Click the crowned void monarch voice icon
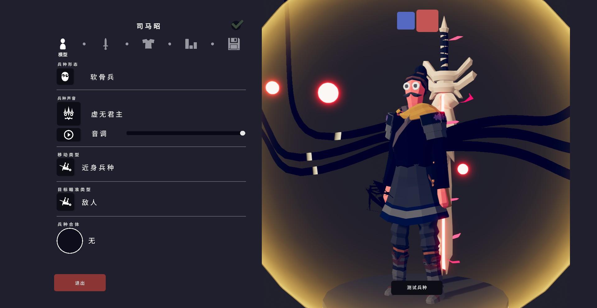This screenshot has width=597, height=308. 69,114
